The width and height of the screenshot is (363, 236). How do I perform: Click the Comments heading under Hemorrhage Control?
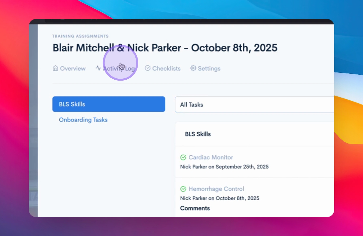195,208
